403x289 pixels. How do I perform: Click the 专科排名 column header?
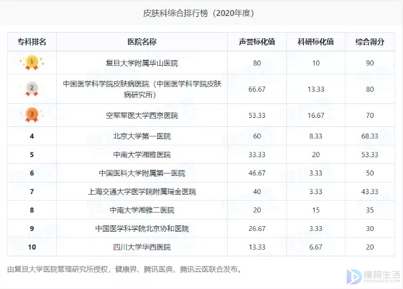tap(31, 42)
